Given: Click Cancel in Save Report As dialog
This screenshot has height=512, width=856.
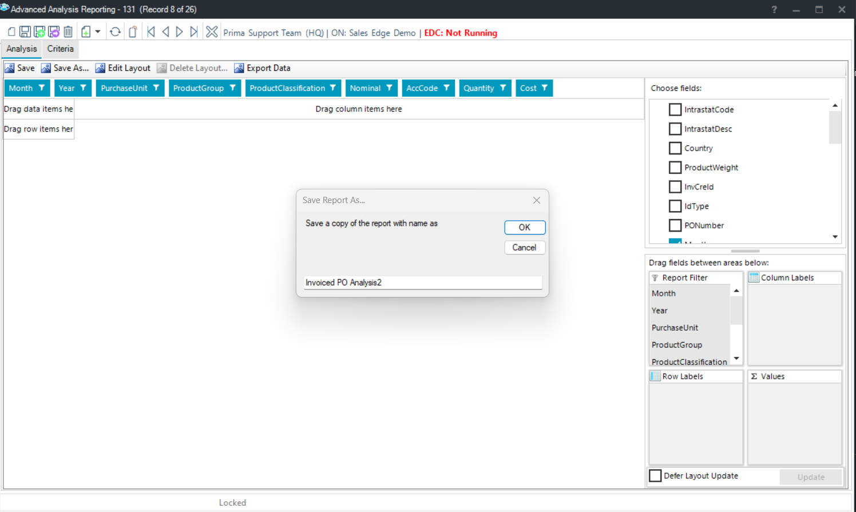Looking at the screenshot, I should [525, 247].
